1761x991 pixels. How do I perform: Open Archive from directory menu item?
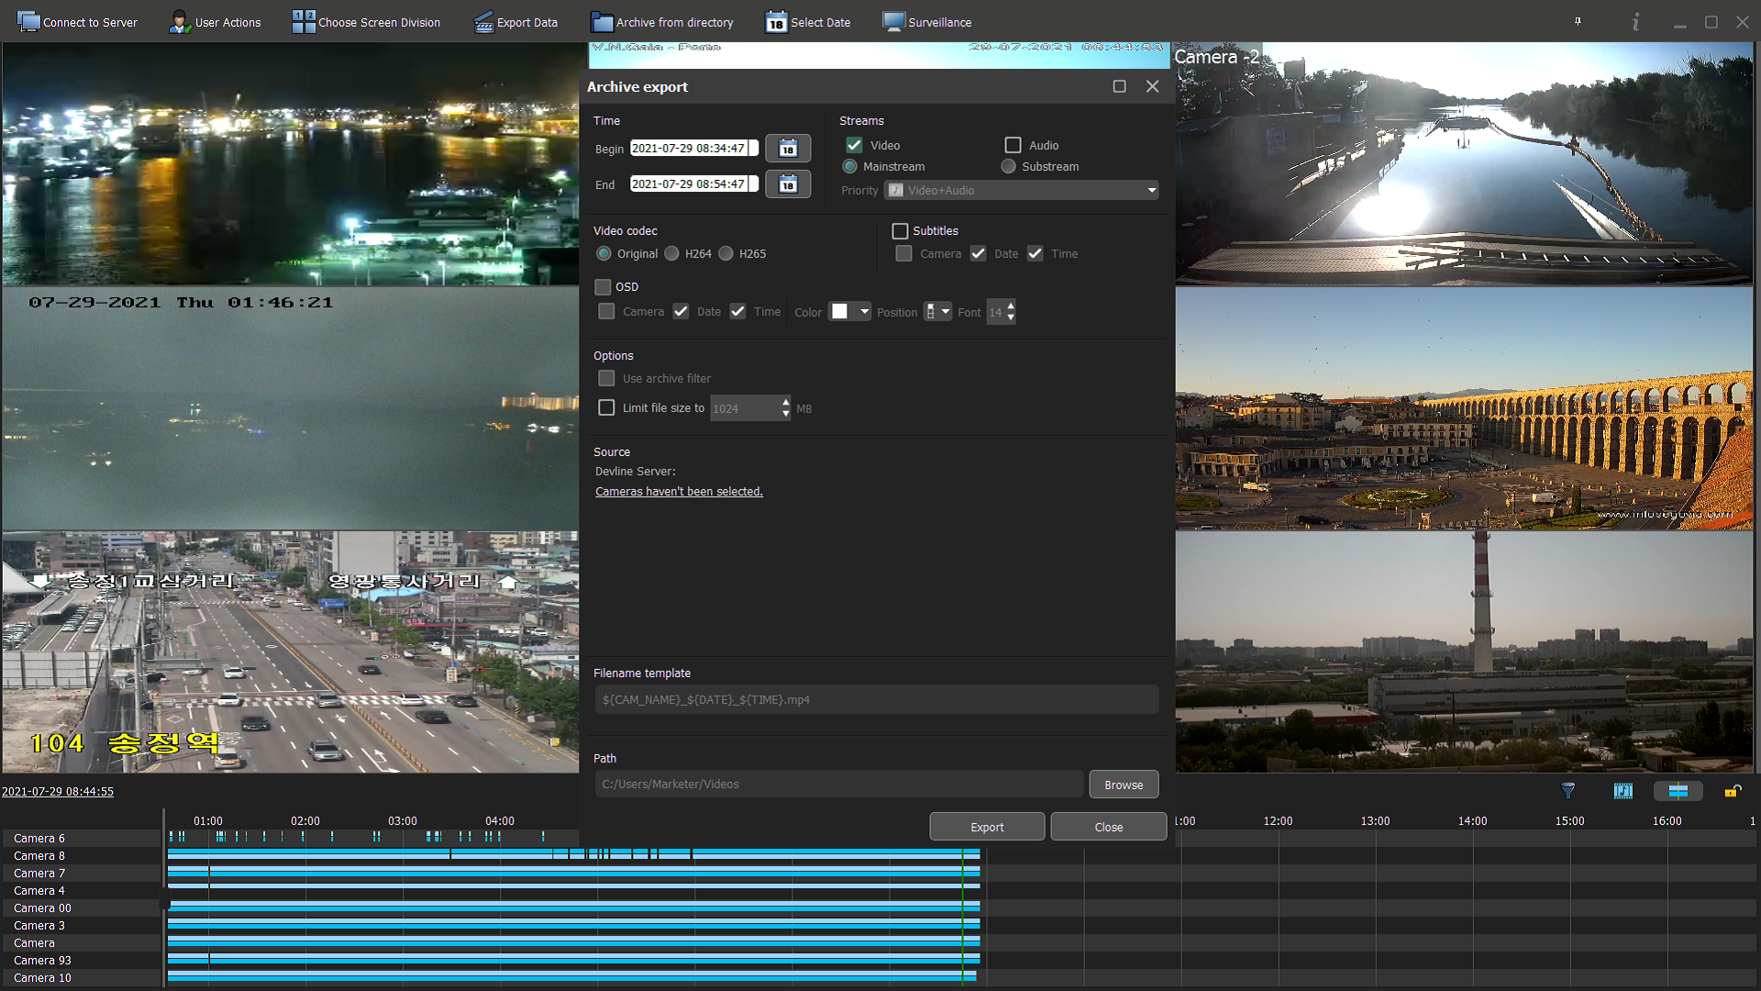click(x=663, y=22)
